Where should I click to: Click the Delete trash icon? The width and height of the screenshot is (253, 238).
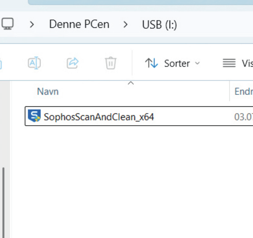(x=111, y=63)
